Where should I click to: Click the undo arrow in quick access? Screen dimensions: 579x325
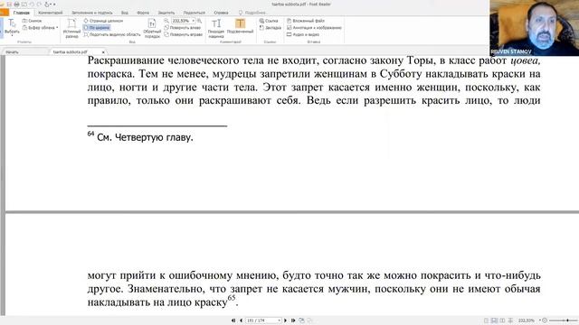(33, 4)
